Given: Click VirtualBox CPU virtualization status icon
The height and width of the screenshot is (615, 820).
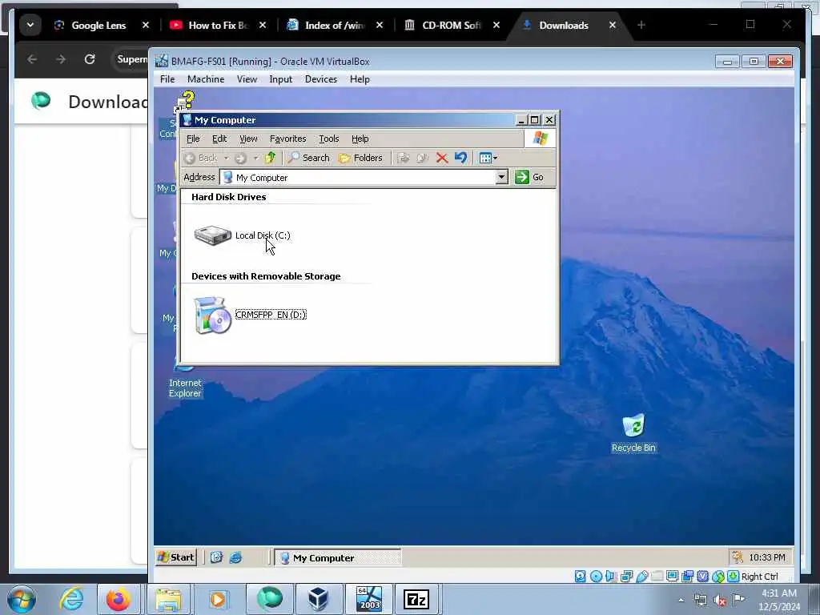Looking at the screenshot, I should coord(703,577).
